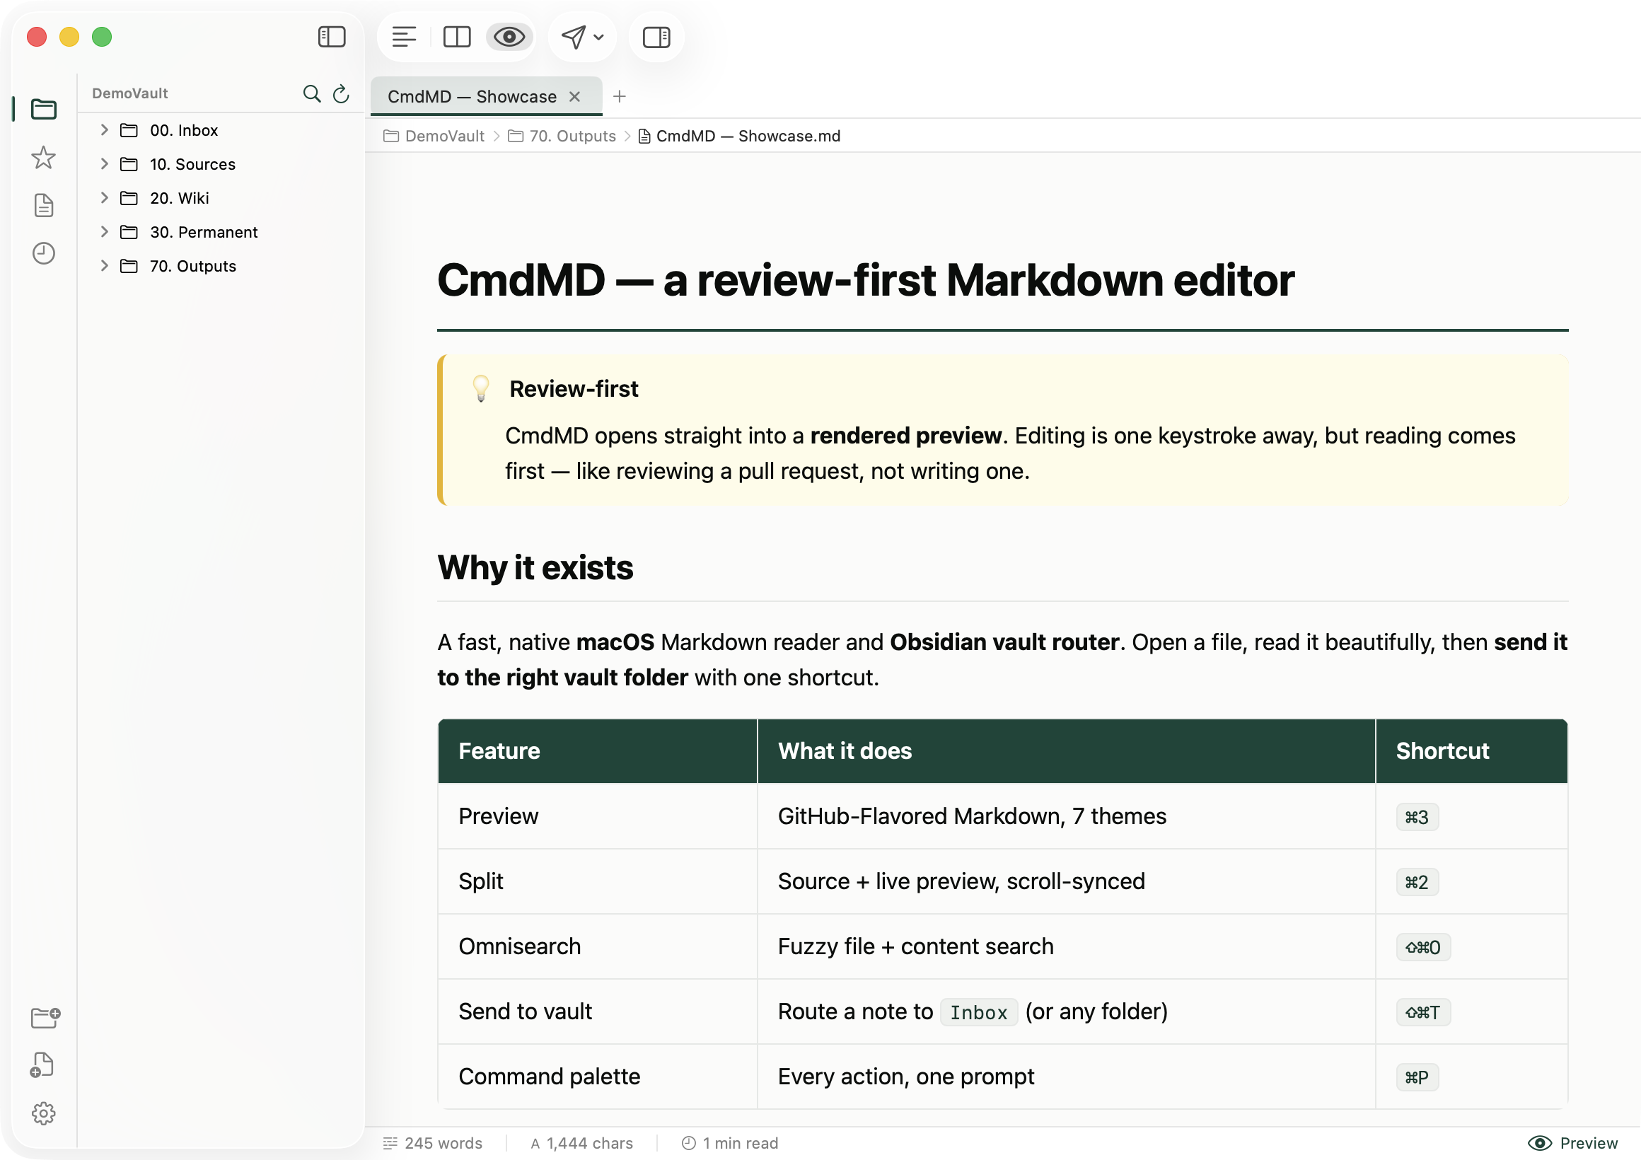Click CmdMD — Showcase.md breadcrumb item
The image size is (1641, 1160).
[x=739, y=136]
